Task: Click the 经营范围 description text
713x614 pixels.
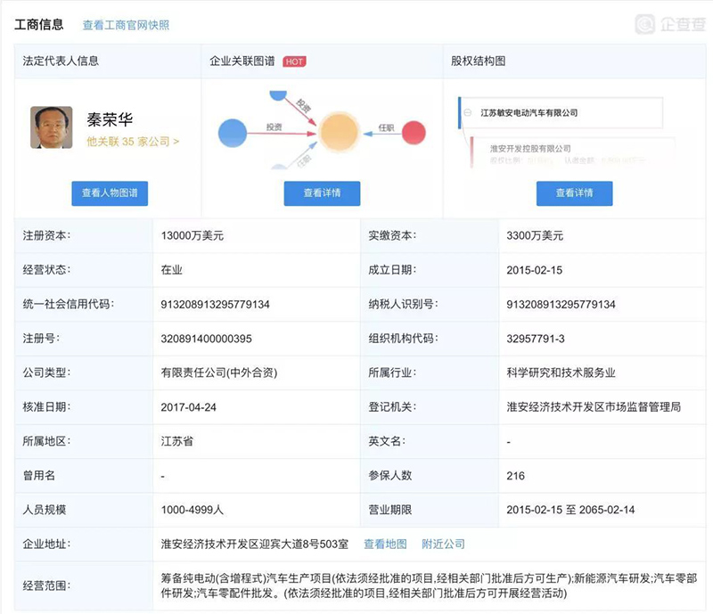Action: tap(429, 585)
